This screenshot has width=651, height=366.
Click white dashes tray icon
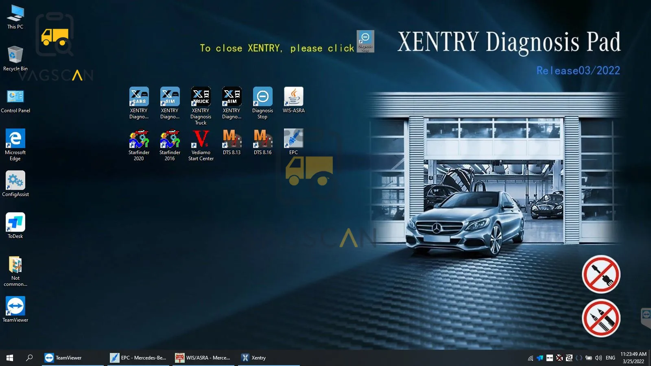550,358
